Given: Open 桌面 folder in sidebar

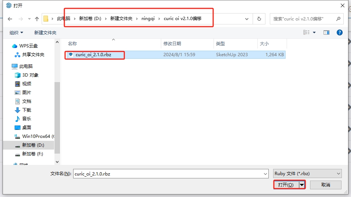Looking at the screenshot, I should [x=27, y=128].
